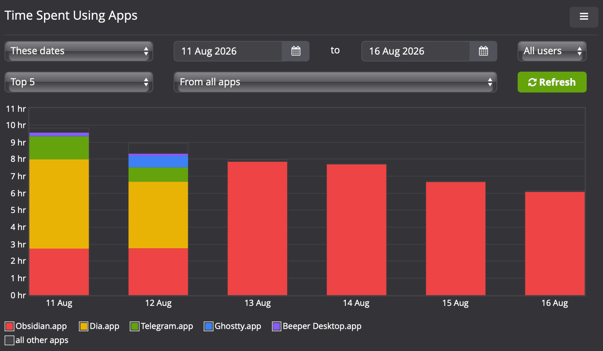The image size is (603, 351).
Task: Toggle the Beeper Desktop.app purple legend box
Action: (276, 326)
